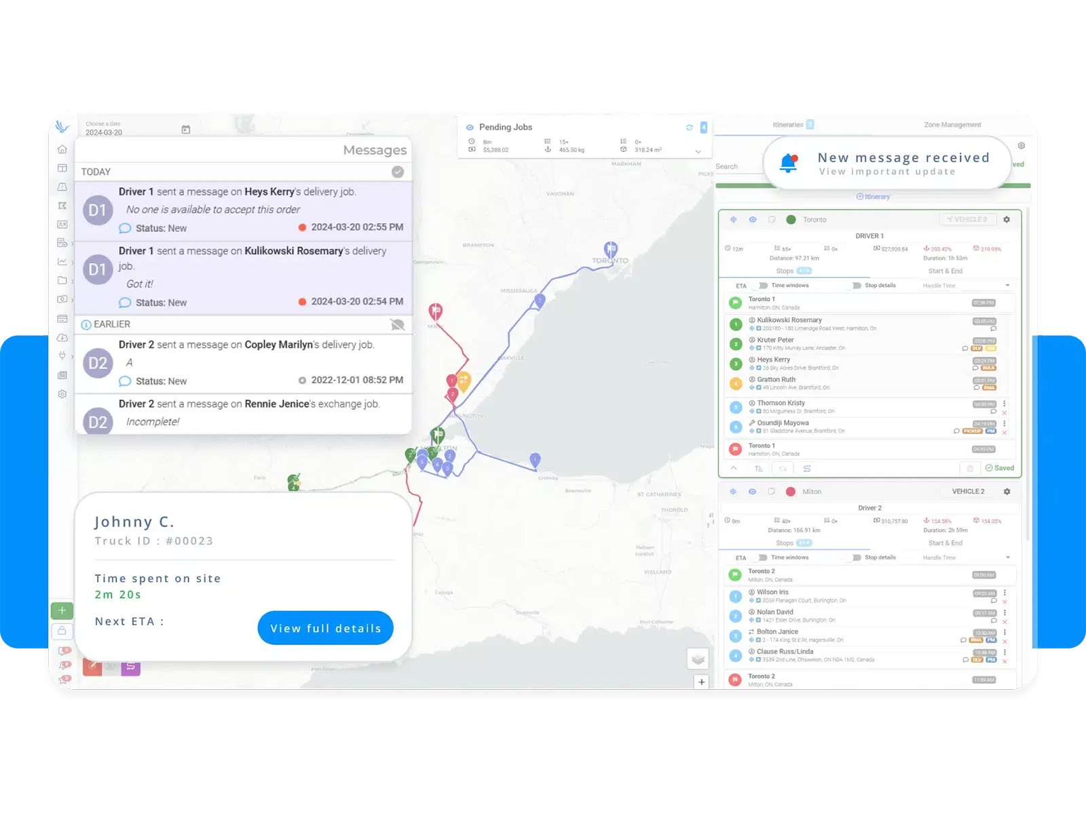Click the notification bell in New message received

788,162
